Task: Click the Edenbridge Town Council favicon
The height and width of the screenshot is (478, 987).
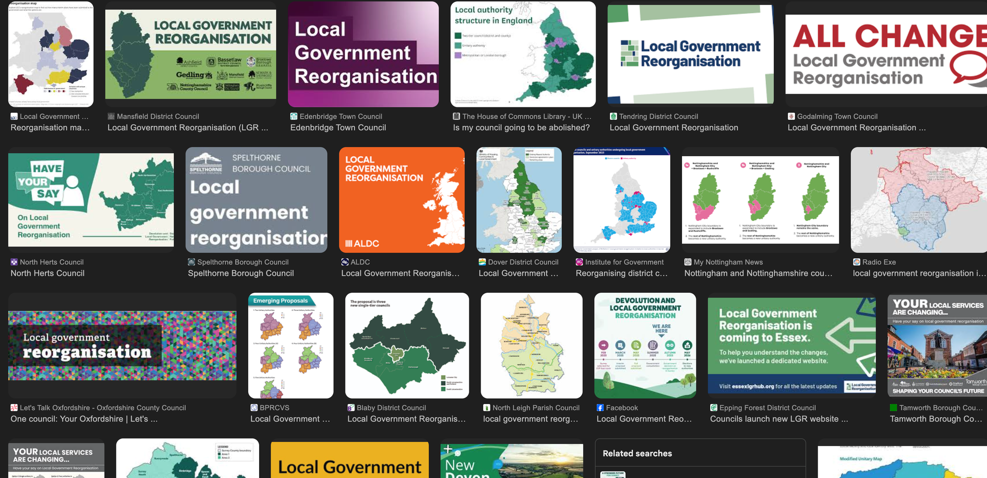Action: click(x=294, y=117)
